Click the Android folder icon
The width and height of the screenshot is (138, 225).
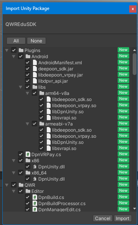28,56
